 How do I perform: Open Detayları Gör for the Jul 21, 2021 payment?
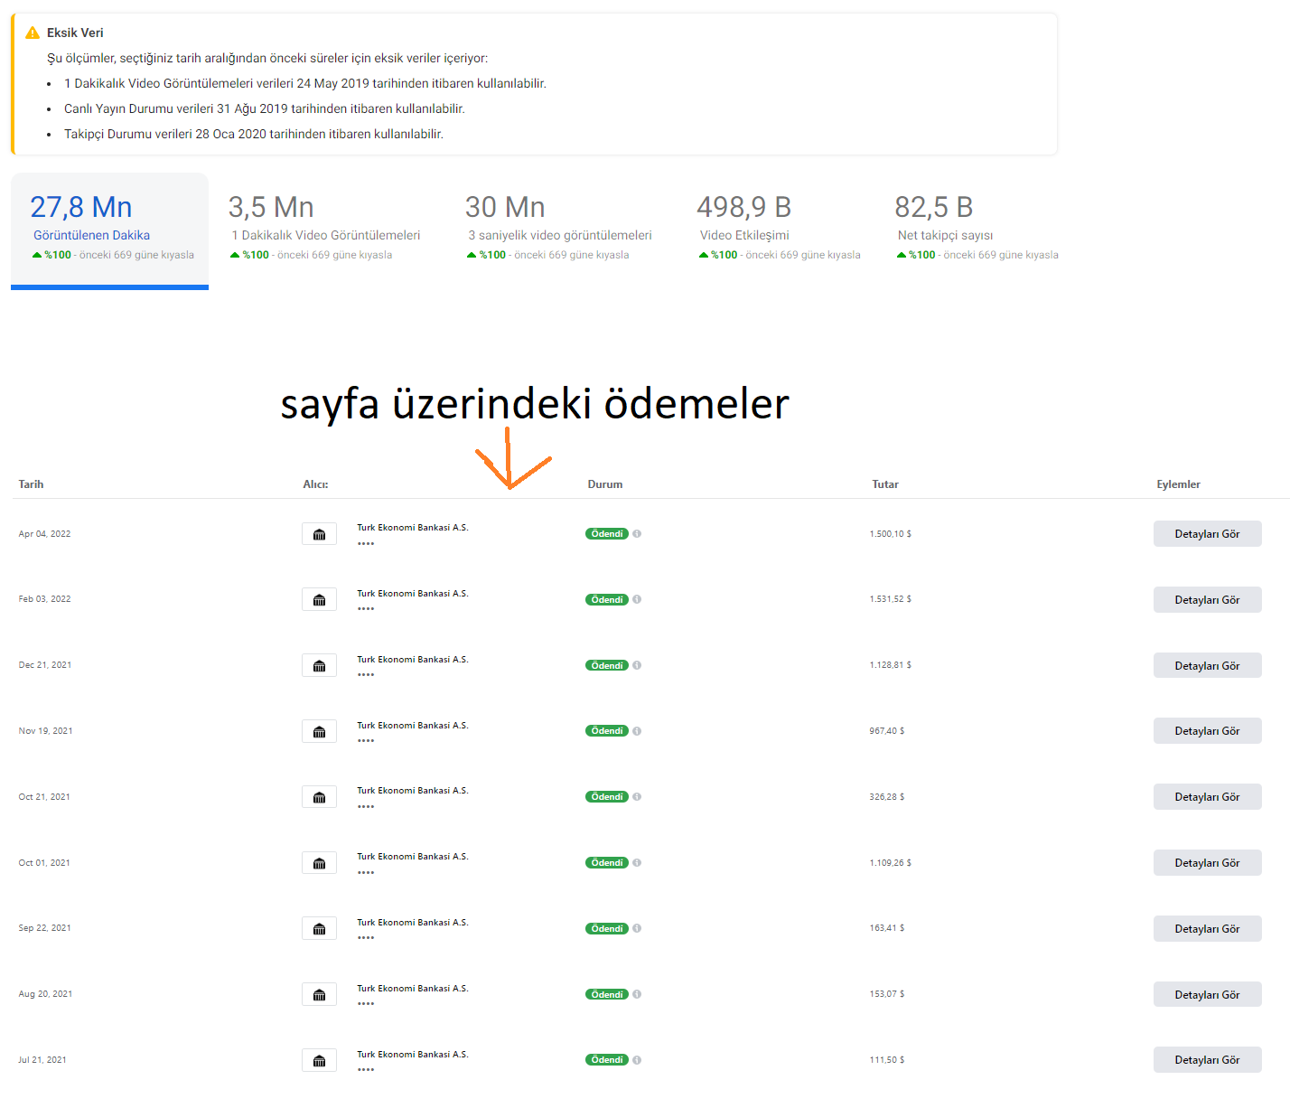pyautogui.click(x=1207, y=1060)
